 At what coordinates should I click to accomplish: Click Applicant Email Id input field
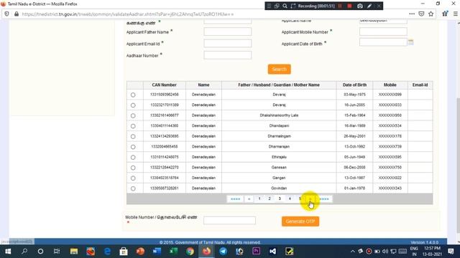coord(228,43)
